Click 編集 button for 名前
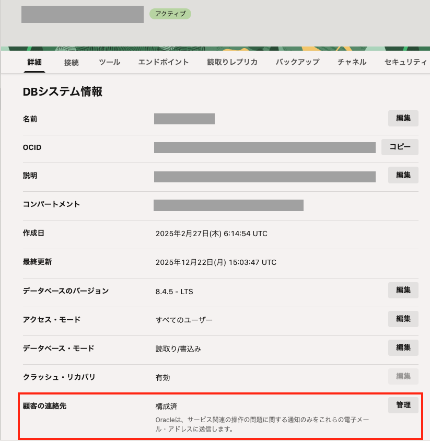This screenshot has width=430, height=441. click(403, 118)
